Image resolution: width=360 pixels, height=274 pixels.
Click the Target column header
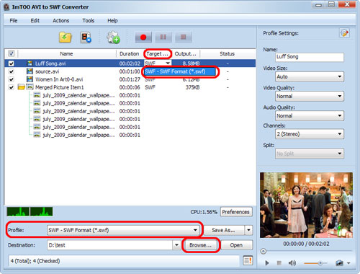pyautogui.click(x=158, y=53)
